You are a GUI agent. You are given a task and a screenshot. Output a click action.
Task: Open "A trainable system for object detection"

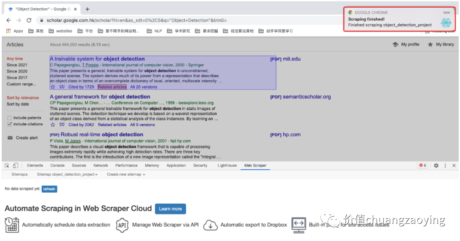(x=97, y=59)
